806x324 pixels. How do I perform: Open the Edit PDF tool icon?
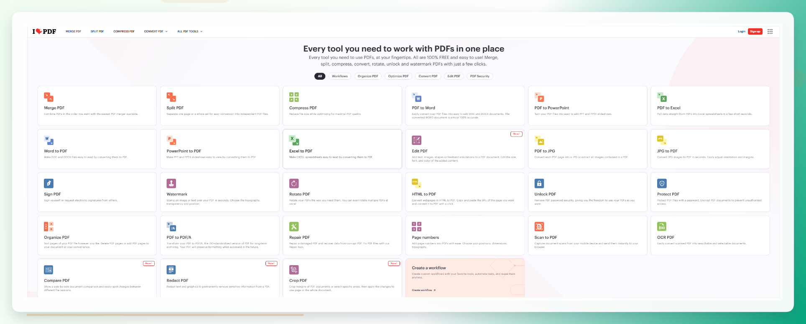(417, 140)
